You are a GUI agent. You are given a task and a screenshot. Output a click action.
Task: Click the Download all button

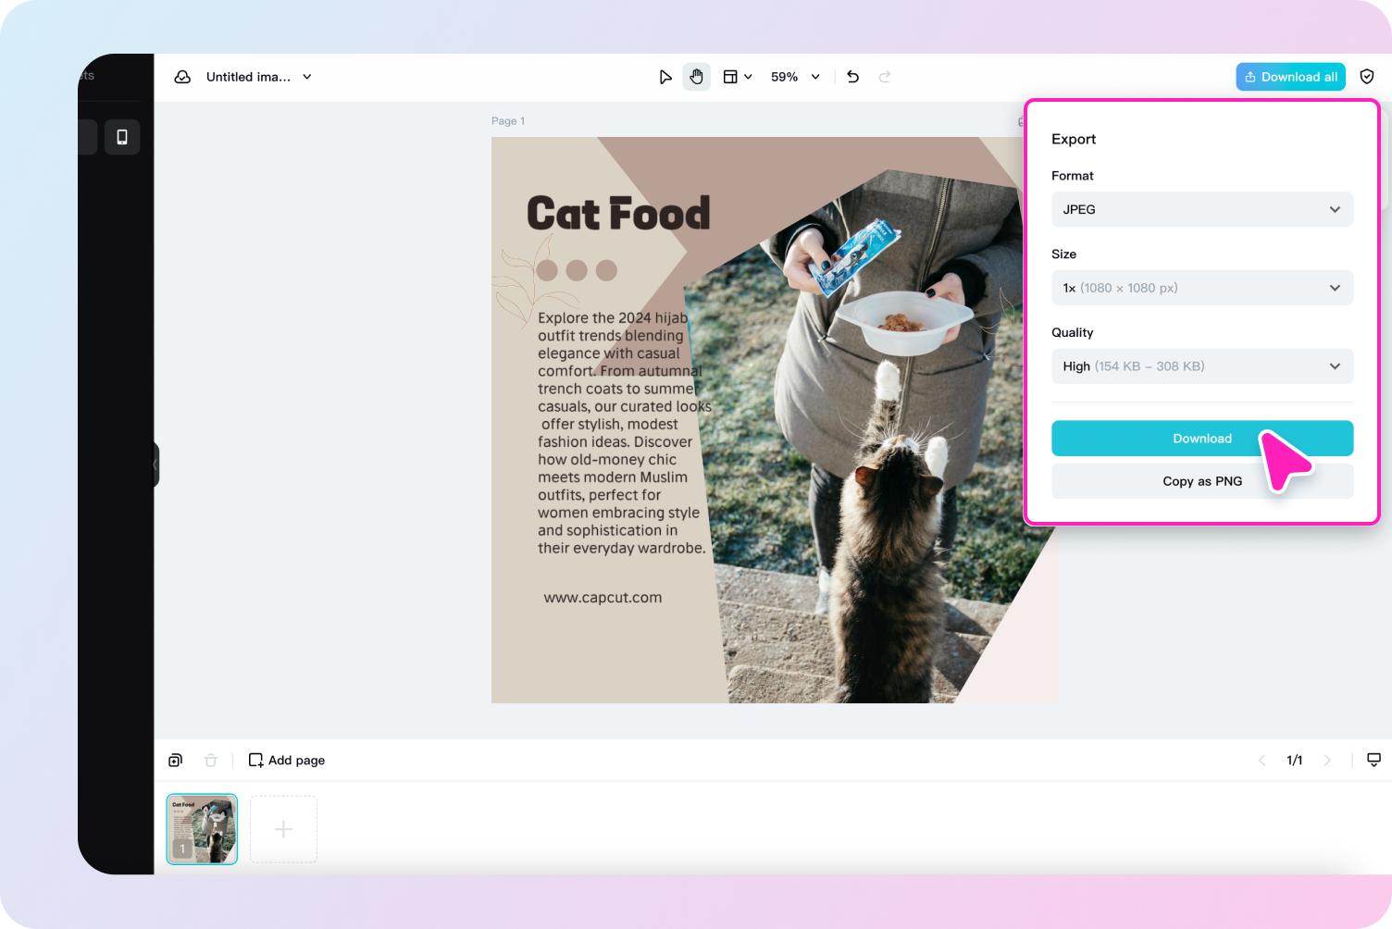click(1290, 77)
